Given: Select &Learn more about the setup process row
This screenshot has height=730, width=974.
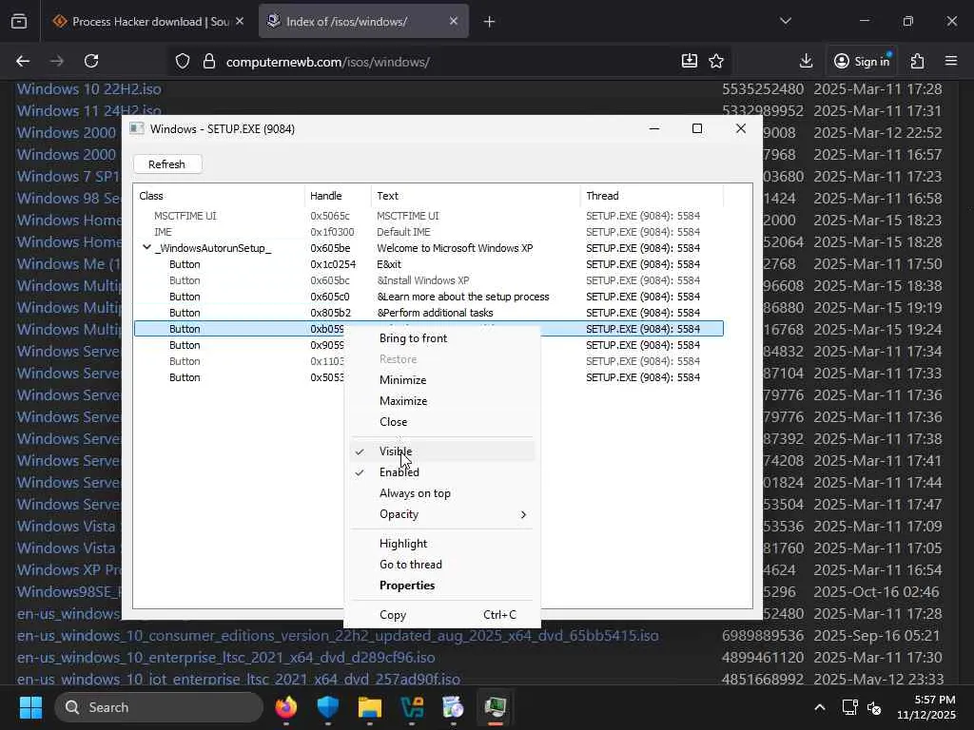Looking at the screenshot, I should coord(429,297).
